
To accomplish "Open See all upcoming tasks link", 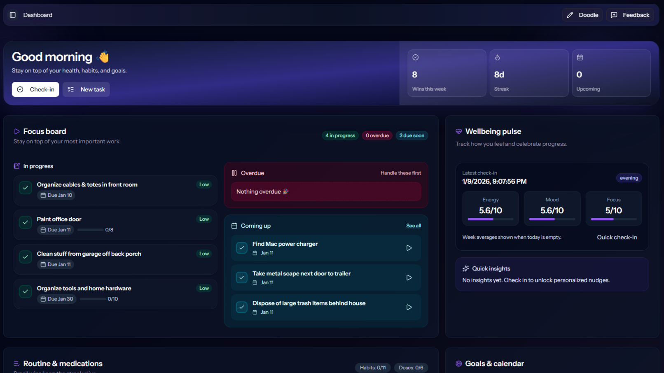I will (x=414, y=226).
